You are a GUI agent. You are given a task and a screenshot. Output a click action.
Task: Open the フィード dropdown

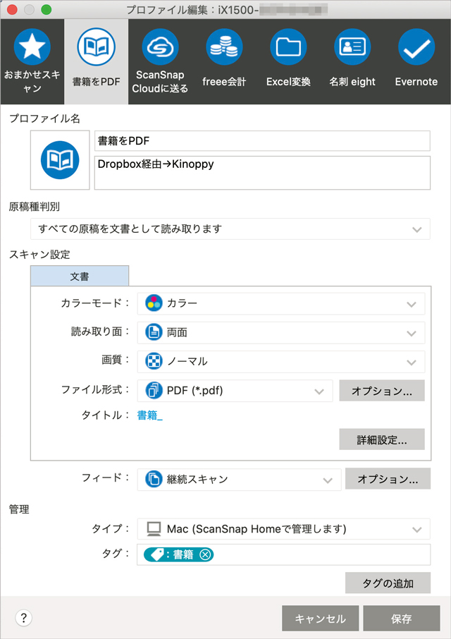point(239,480)
